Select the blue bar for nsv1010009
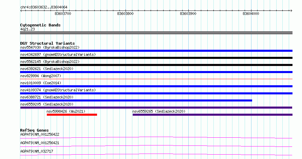Image resolution: width=302 pixels, height=159 pixels. [156, 86]
